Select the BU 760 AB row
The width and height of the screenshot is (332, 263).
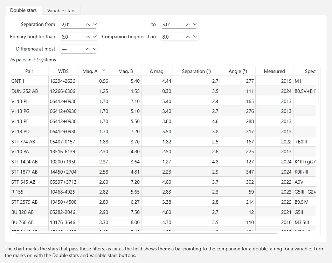163,222
